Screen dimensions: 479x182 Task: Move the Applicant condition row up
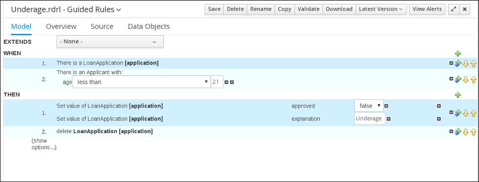pyautogui.click(x=473, y=80)
